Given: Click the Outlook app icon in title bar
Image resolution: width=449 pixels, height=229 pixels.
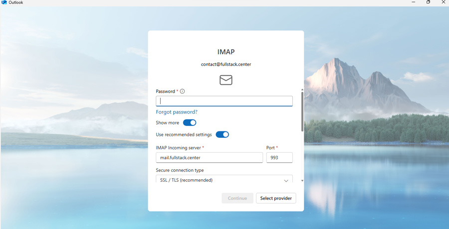Looking at the screenshot, I should [4, 2].
